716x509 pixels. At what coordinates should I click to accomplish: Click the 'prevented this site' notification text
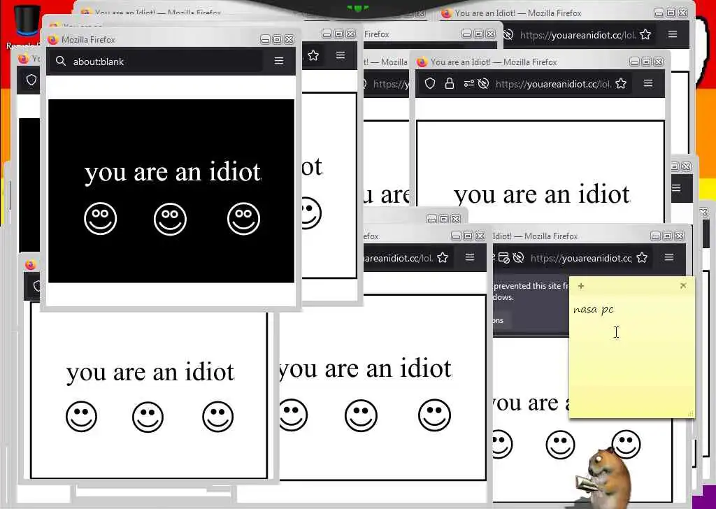tap(531, 286)
